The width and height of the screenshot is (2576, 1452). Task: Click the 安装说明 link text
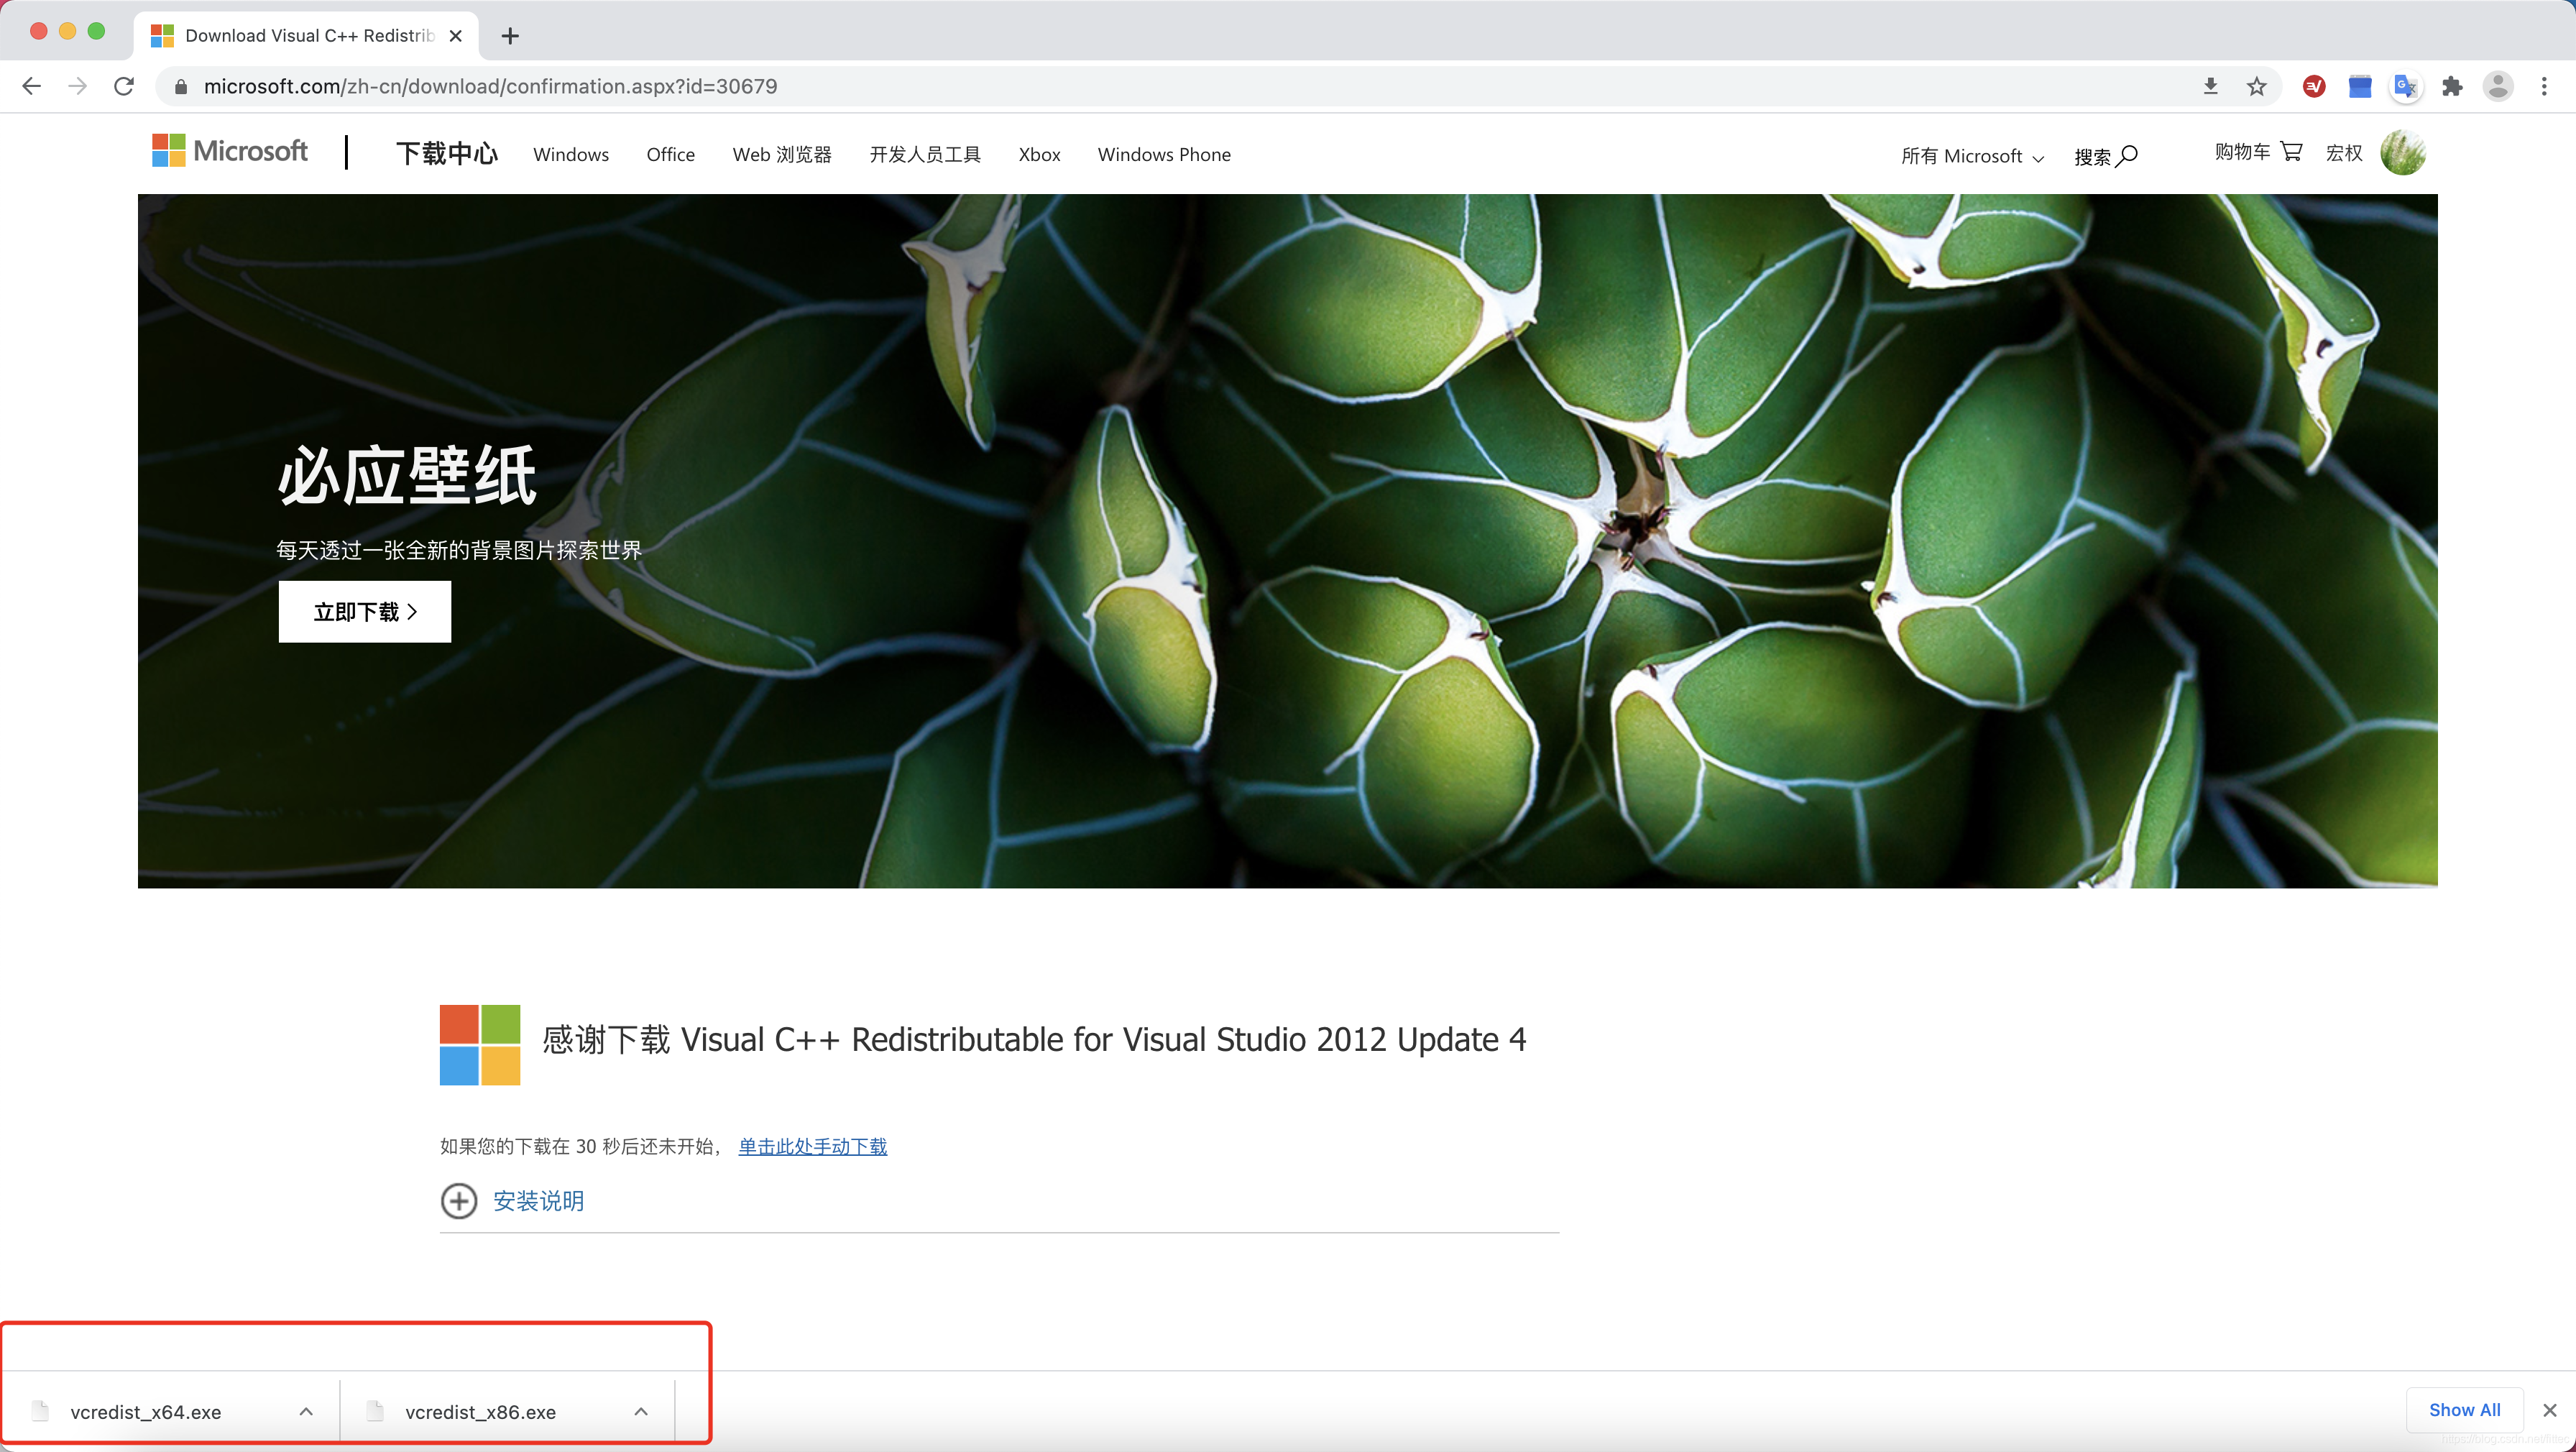pyautogui.click(x=539, y=1201)
